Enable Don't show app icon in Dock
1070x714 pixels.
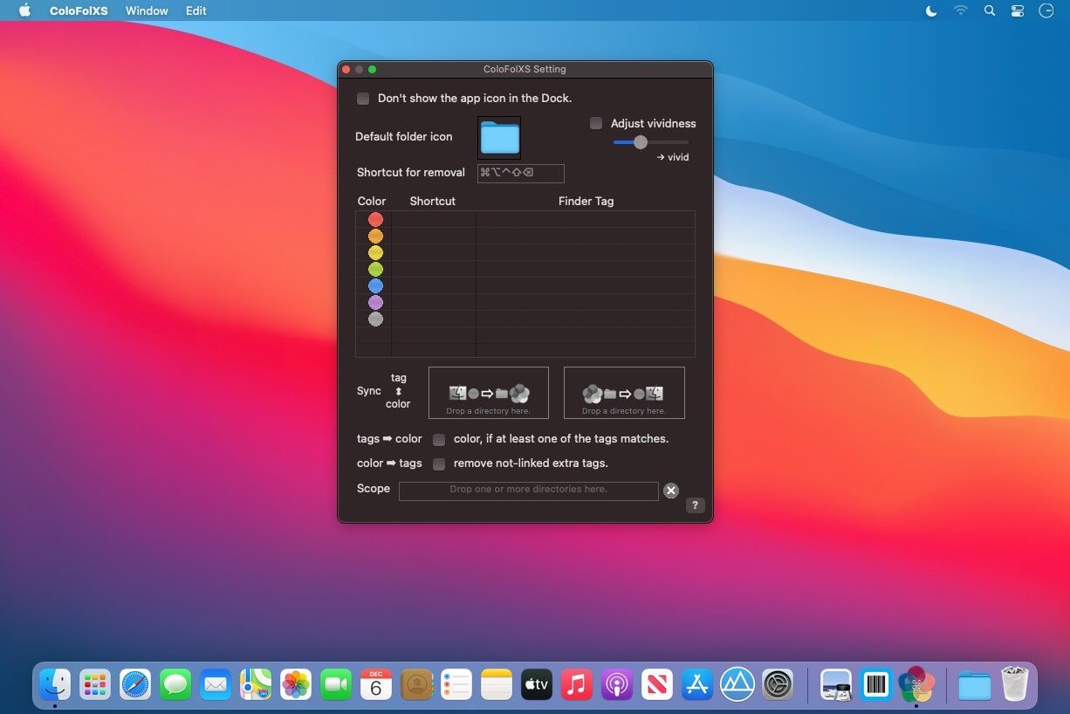click(x=363, y=99)
